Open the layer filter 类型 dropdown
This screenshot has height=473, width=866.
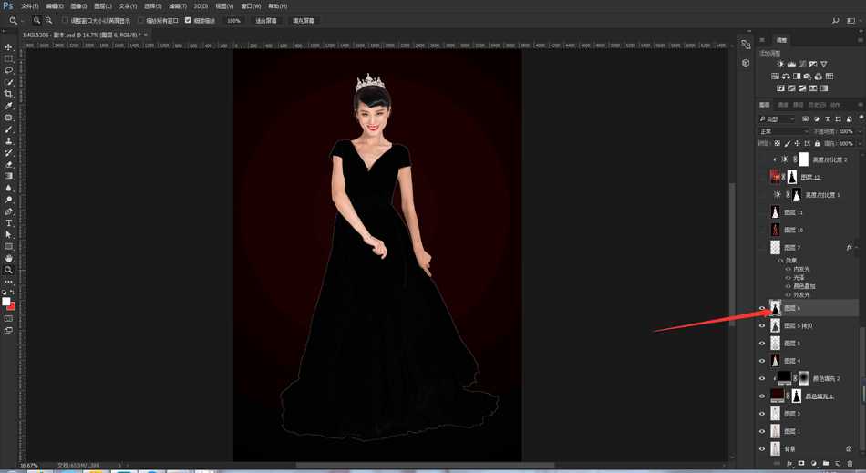click(778, 119)
